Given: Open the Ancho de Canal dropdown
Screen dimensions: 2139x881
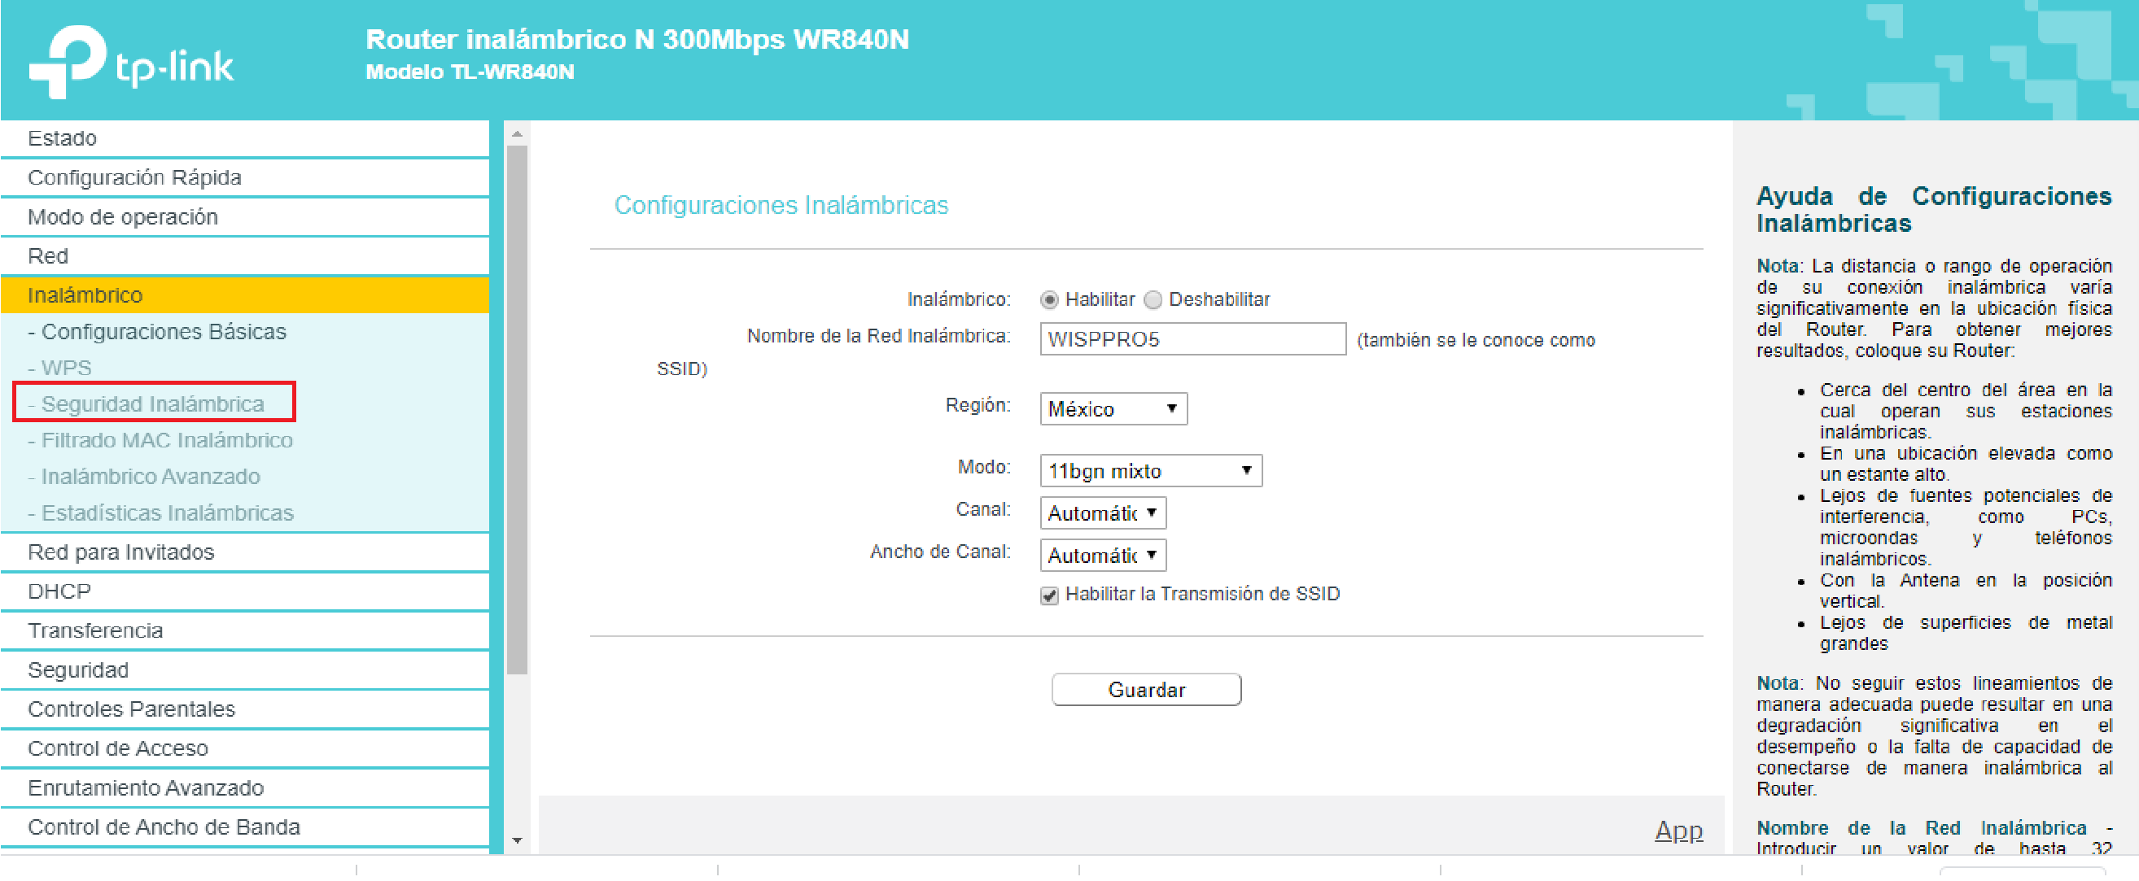Looking at the screenshot, I should pos(1102,556).
